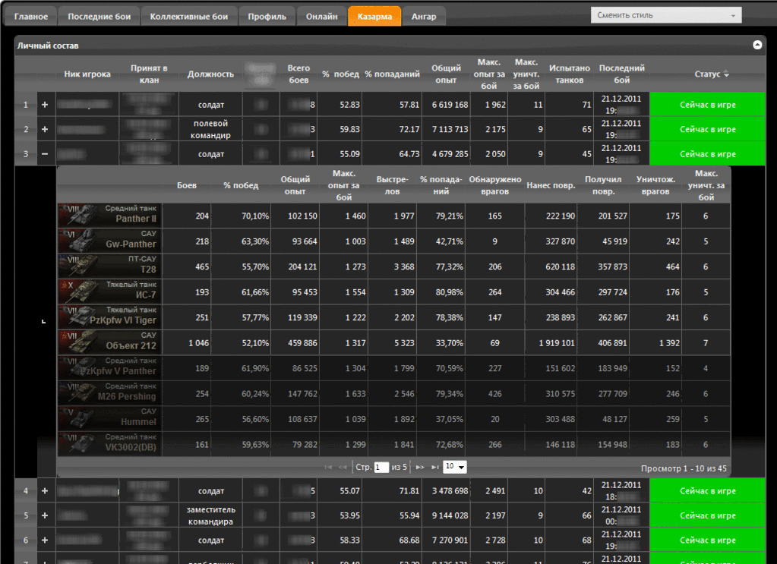777x564 pixels.
Task: Switch to Последние бои tab
Action: [x=99, y=17]
